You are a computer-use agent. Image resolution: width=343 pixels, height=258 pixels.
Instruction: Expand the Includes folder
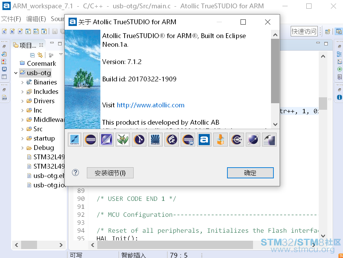coord(22,92)
